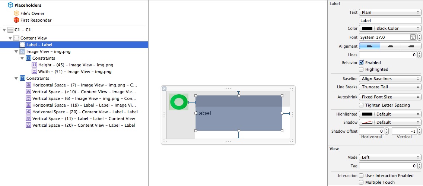
Task: Open the Line Breaks dropdown
Action: coord(390,87)
